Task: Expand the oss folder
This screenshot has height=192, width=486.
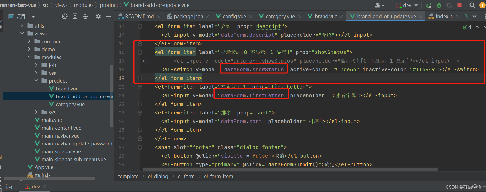Action: coord(36,73)
